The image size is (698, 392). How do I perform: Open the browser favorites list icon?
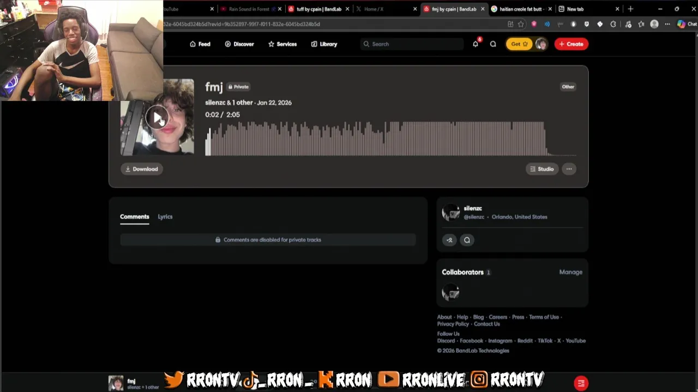tap(641, 24)
